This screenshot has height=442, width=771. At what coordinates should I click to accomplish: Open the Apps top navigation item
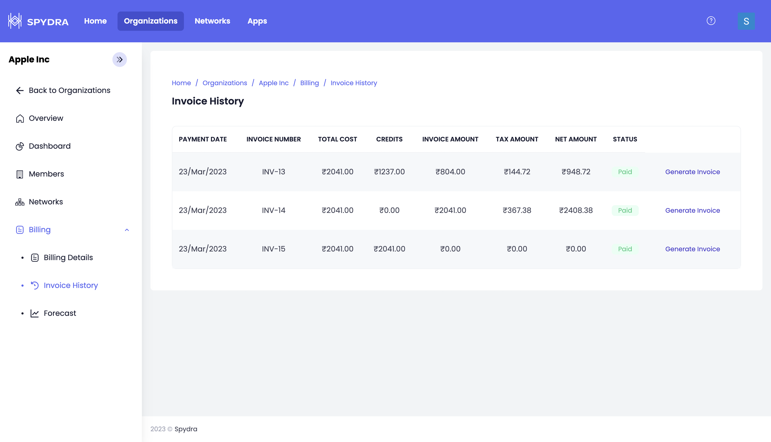tap(257, 21)
